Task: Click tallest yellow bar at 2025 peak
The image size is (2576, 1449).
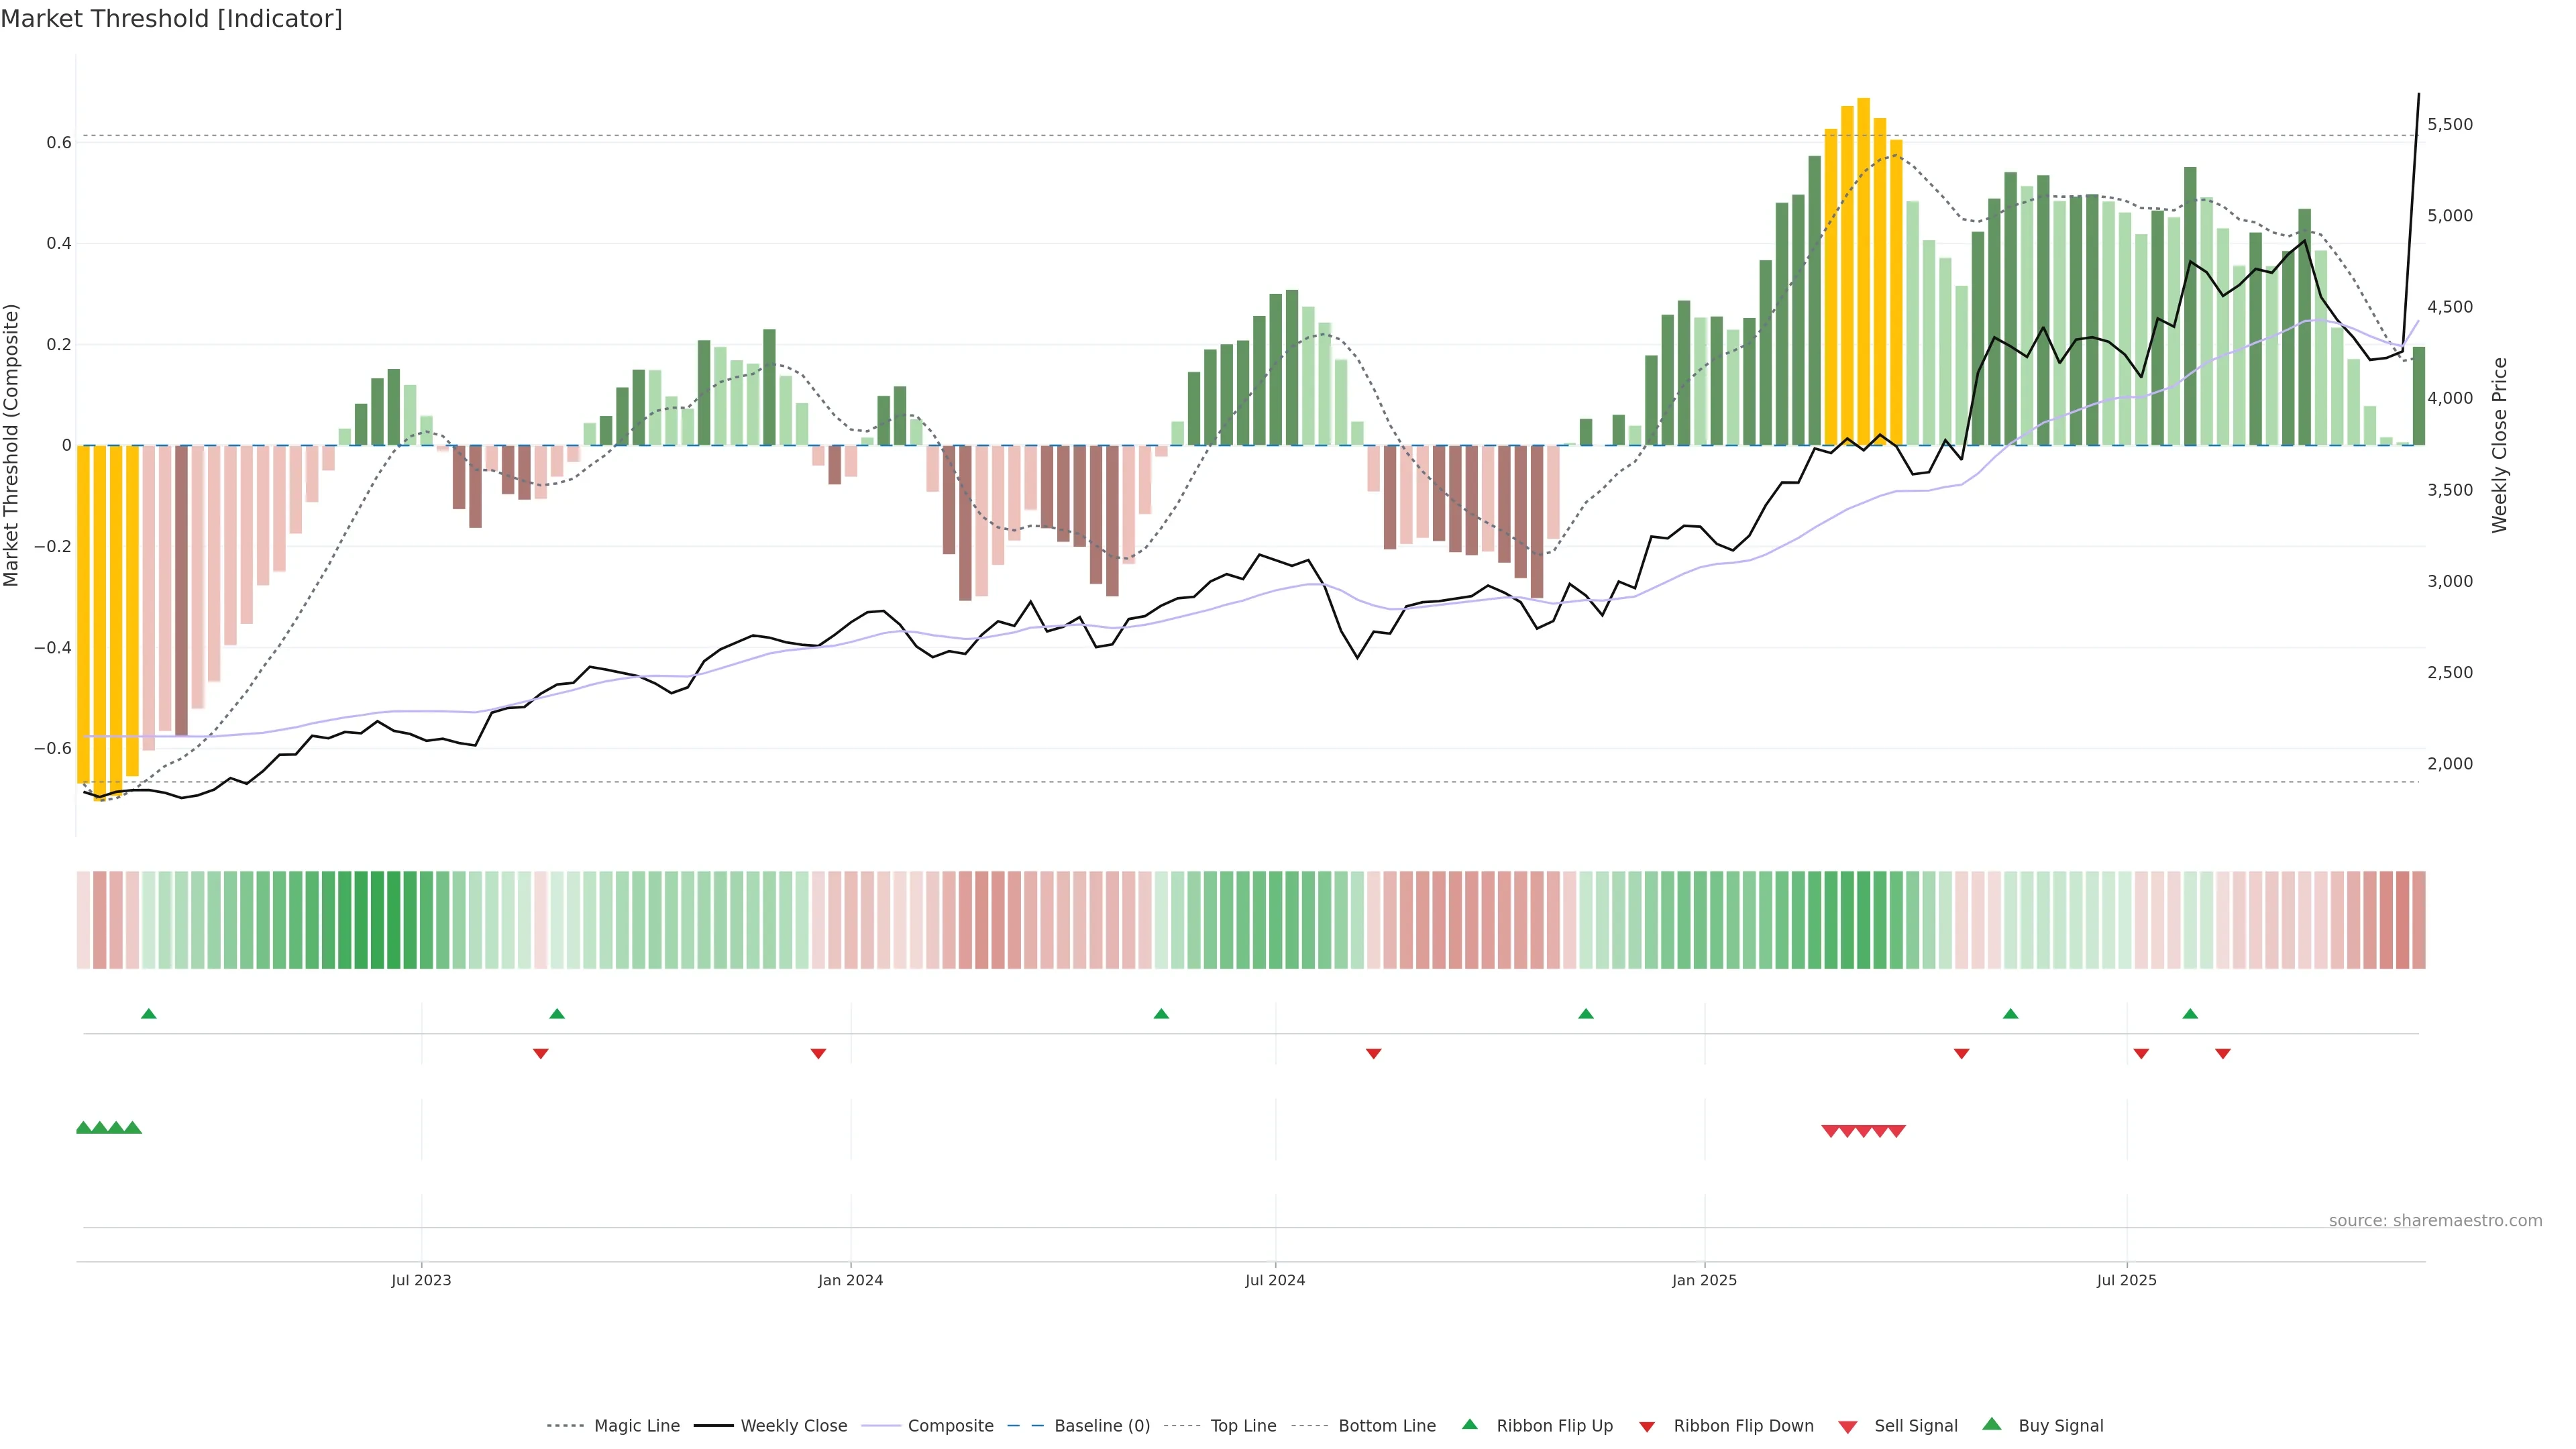Action: pyautogui.click(x=1864, y=270)
